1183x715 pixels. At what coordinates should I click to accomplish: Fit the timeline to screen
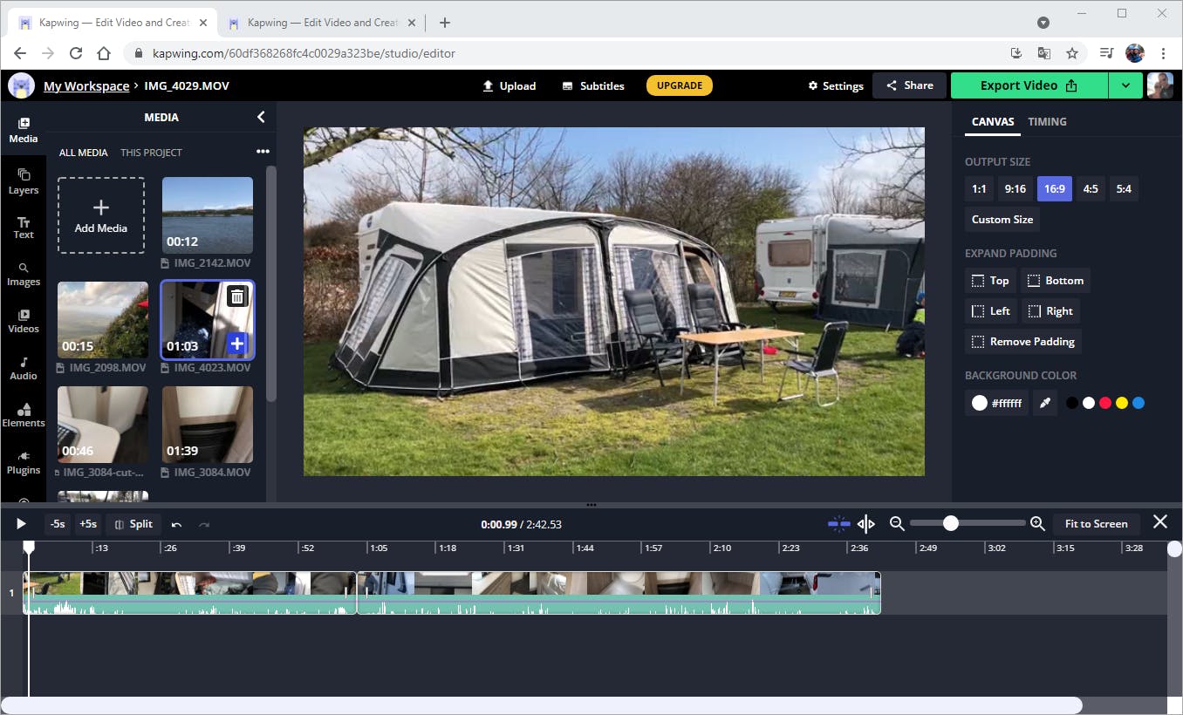pos(1097,524)
